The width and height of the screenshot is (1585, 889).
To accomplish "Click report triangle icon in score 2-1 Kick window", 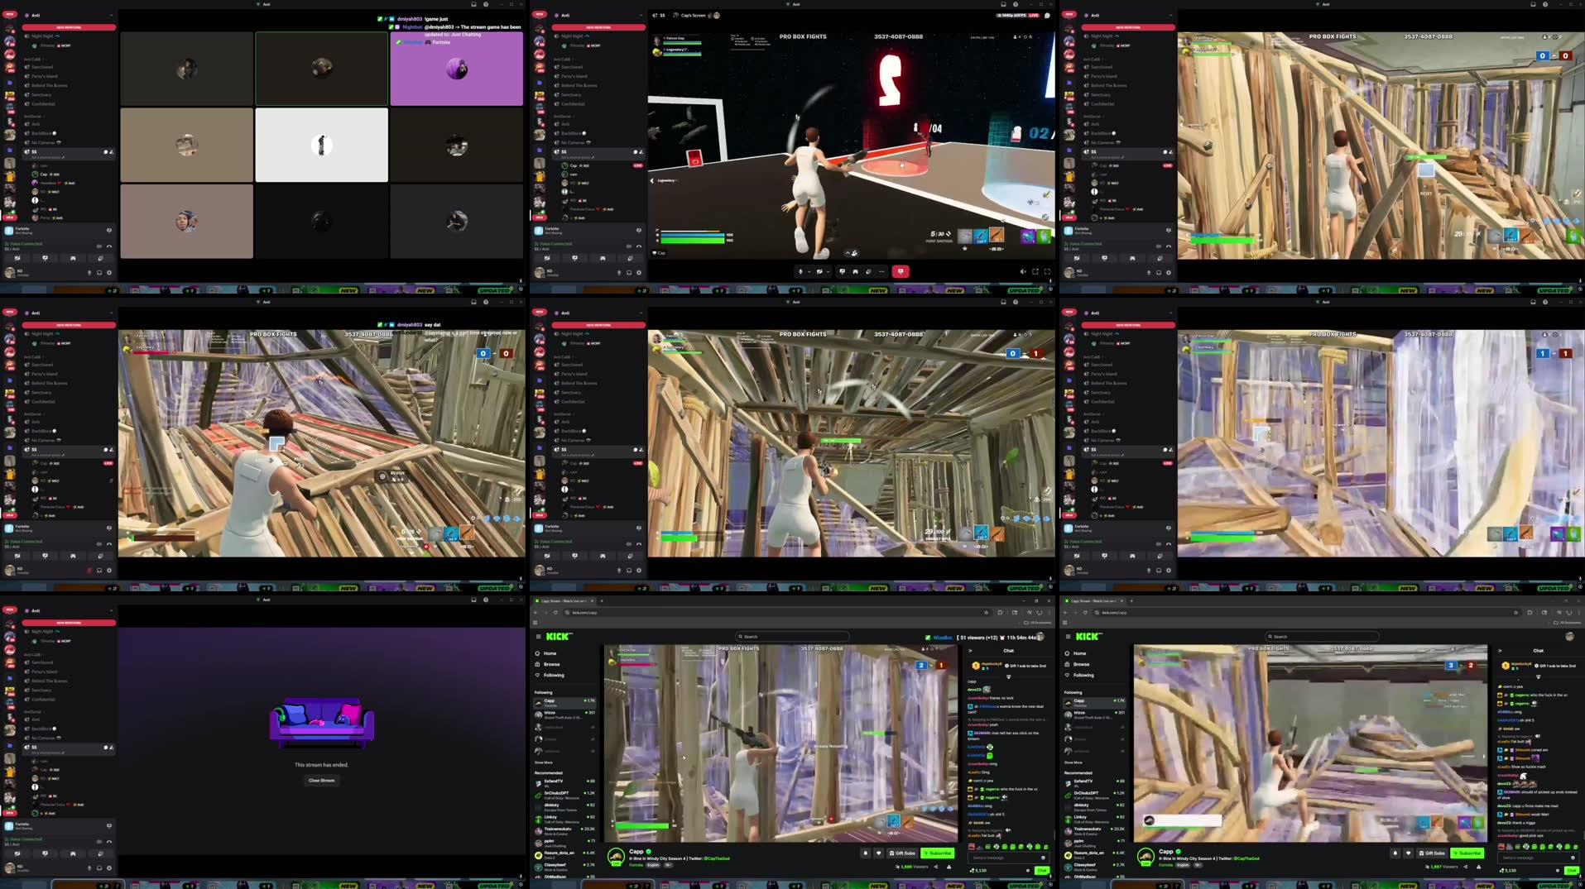I will click(x=949, y=867).
